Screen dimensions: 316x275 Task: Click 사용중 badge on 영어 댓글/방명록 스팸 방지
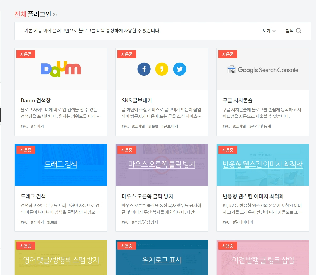(x=26, y=246)
